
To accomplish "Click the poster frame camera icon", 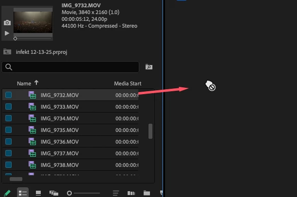I will point(7,23).
